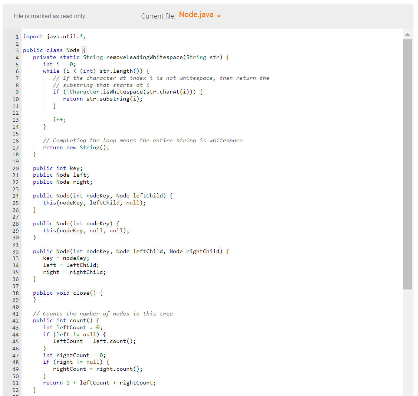The height and width of the screenshot is (396, 418).
Task: Click the close() method declaration
Action: pos(67,293)
